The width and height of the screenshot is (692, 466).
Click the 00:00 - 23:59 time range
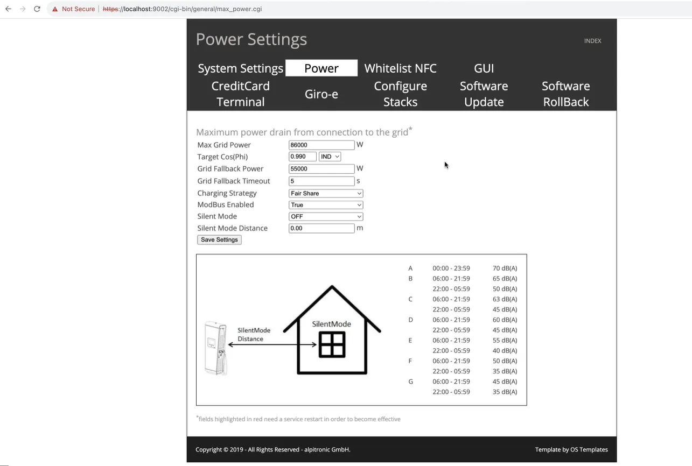[451, 268]
